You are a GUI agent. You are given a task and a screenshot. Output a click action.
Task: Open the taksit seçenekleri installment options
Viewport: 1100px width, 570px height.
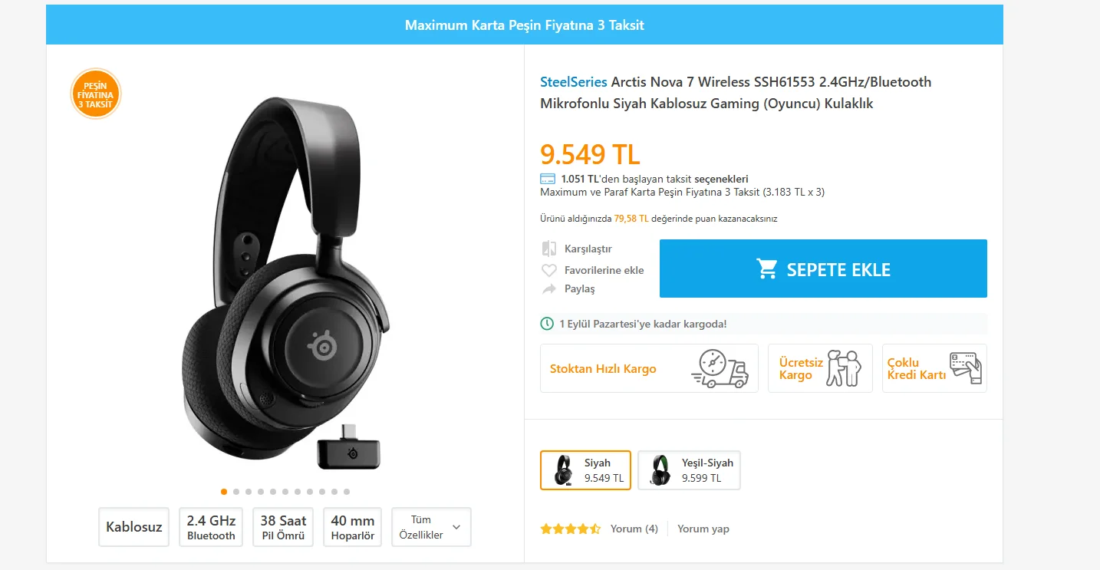720,180
